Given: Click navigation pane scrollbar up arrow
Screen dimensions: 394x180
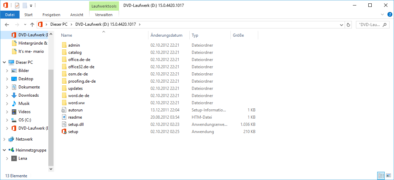Looking at the screenshot, I should 51,34.
